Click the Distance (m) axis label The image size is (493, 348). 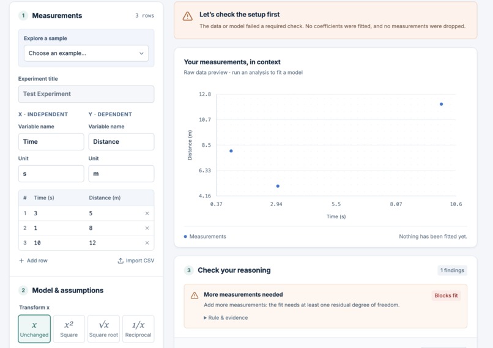click(x=190, y=145)
